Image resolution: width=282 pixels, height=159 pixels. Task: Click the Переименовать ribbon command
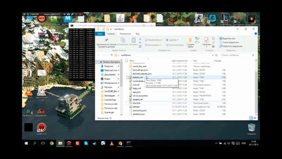175,45
